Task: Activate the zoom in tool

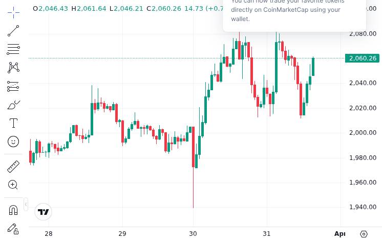Action: pyautogui.click(x=13, y=185)
